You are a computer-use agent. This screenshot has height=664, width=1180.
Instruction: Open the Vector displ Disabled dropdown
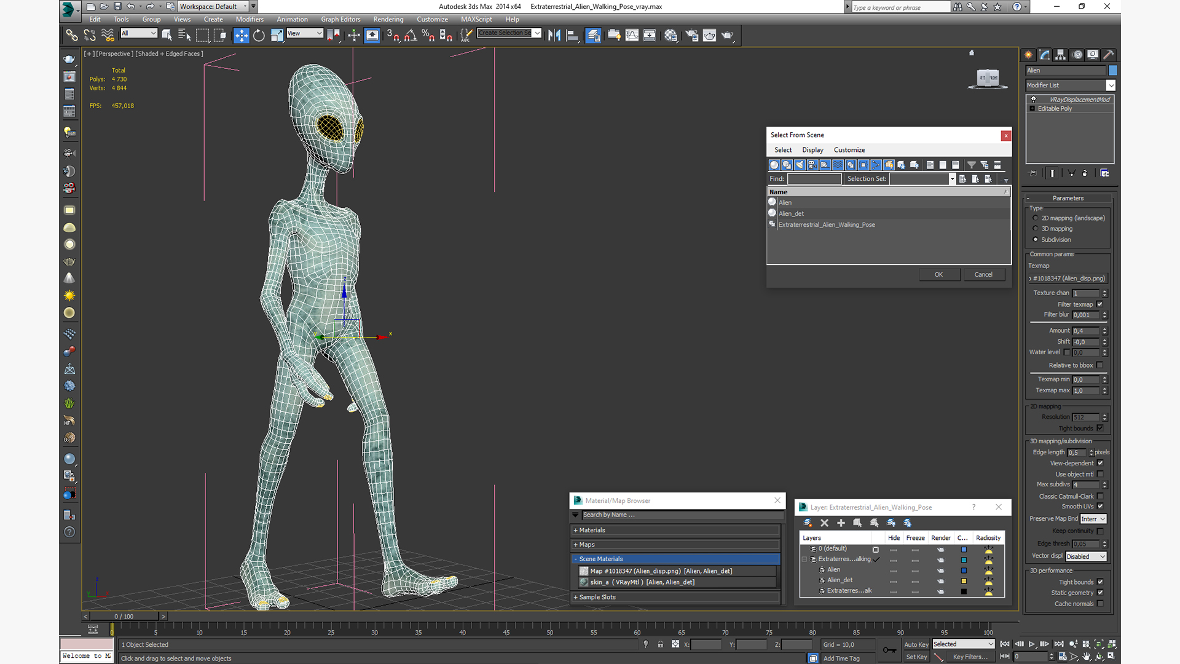1086,556
